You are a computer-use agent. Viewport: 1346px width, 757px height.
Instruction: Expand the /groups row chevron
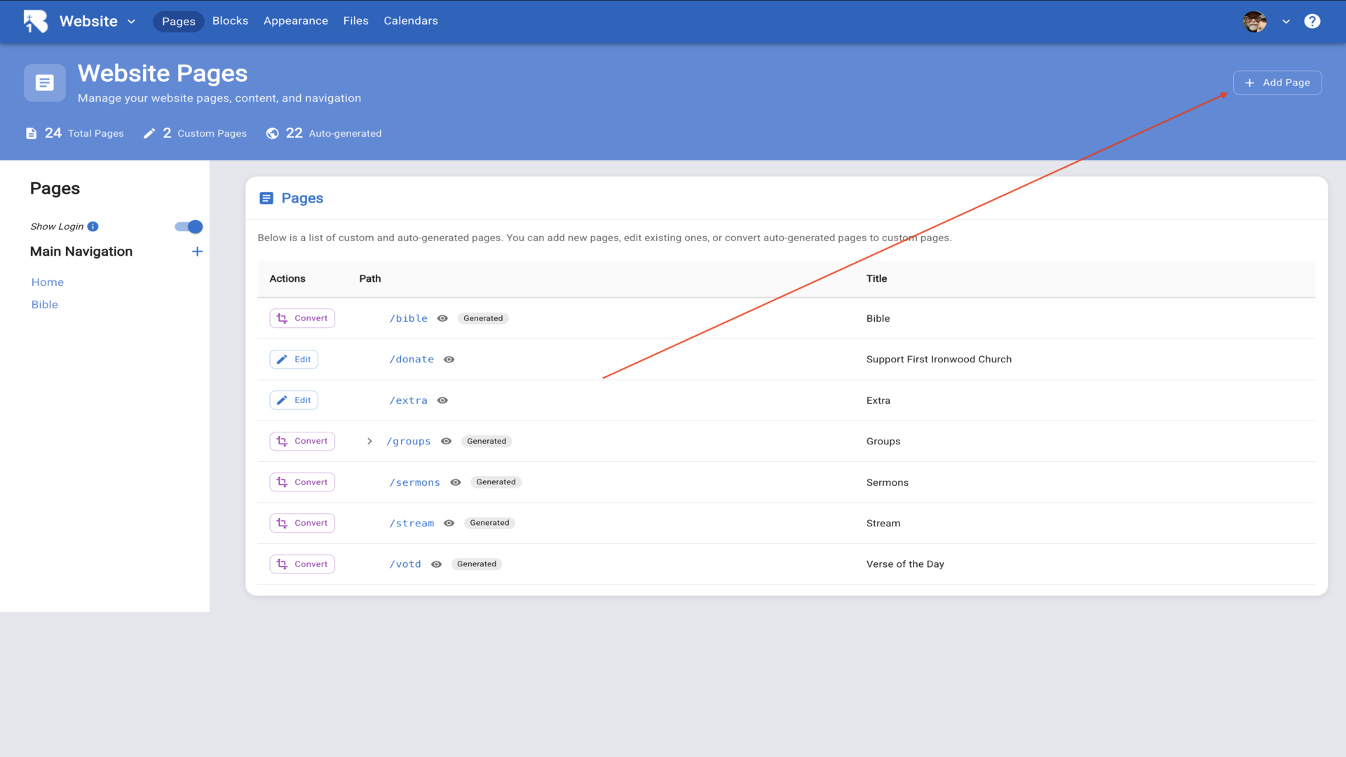click(x=369, y=442)
